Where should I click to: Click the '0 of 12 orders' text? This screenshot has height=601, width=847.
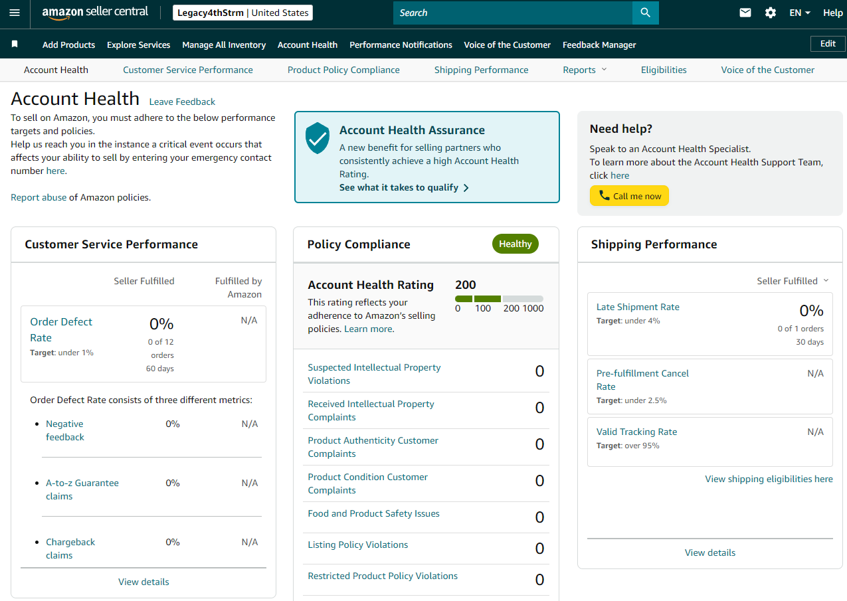point(161,348)
